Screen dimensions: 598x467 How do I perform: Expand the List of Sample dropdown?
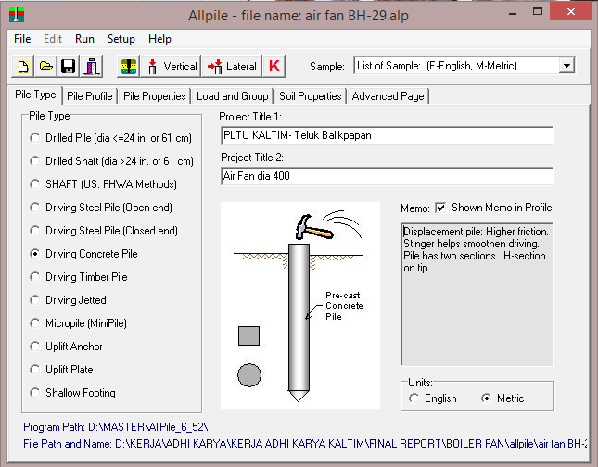coord(566,66)
